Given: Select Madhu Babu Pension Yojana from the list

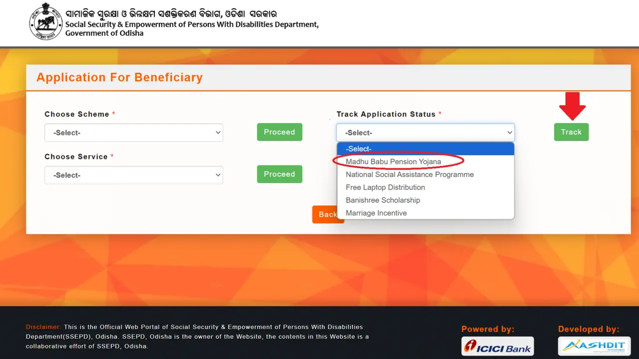Looking at the screenshot, I should click(393, 162).
